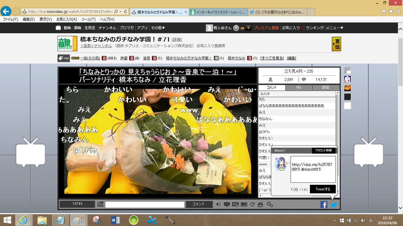Select the black swatch in right sidebar
This screenshot has height=226, width=403.
(348, 97)
